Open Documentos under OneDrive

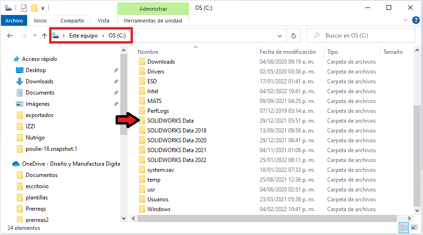click(42, 175)
